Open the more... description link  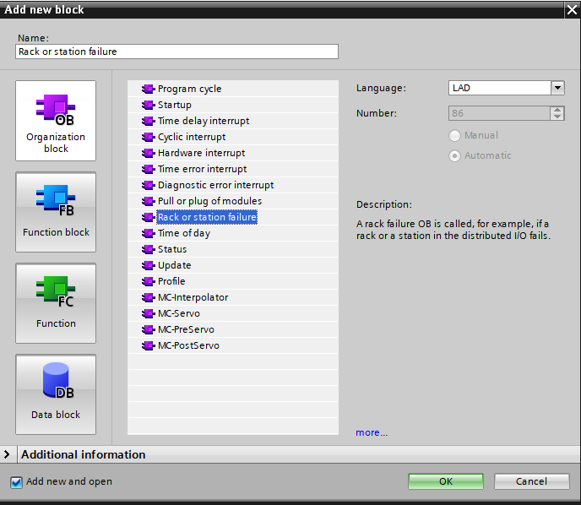[372, 432]
